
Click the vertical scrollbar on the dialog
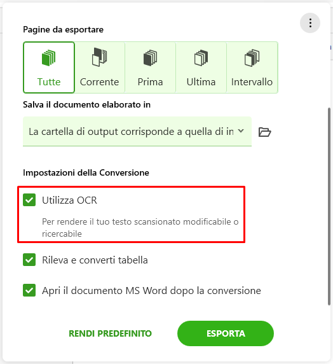(x=329, y=206)
